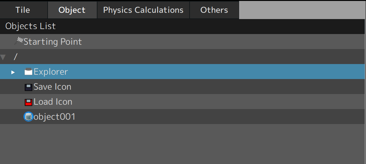Image resolution: width=366 pixels, height=164 pixels.
Task: Select the object001 label text
Action: click(55, 117)
